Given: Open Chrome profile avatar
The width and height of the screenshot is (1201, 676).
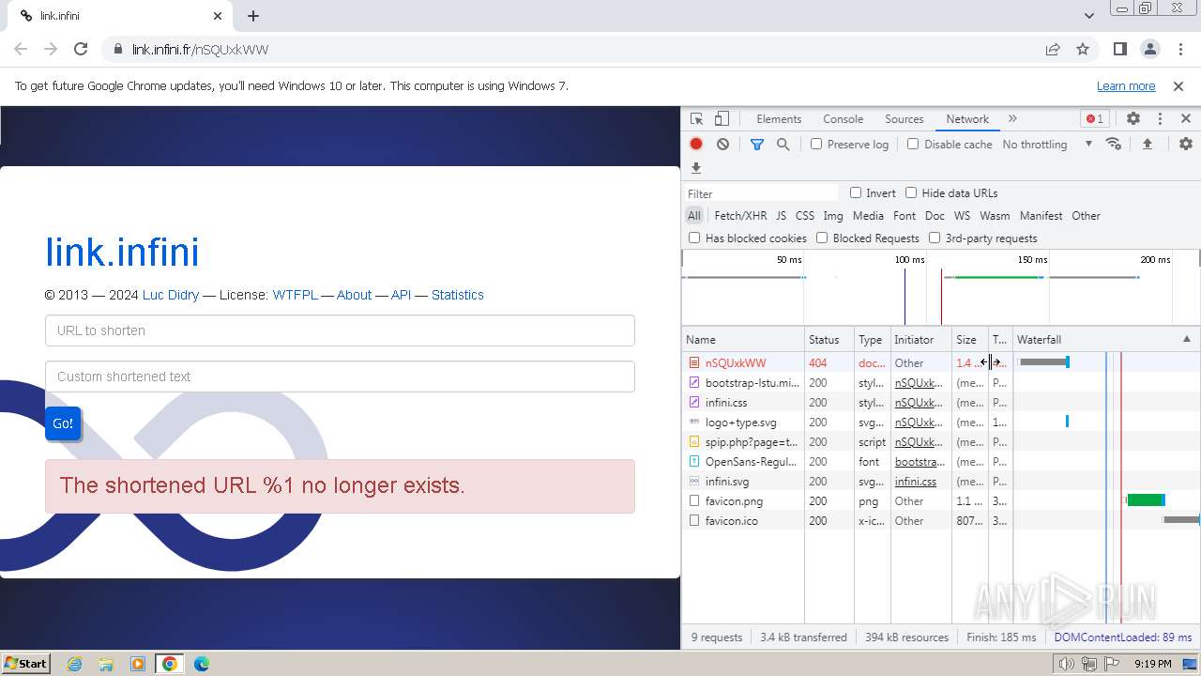Looking at the screenshot, I should tap(1150, 49).
